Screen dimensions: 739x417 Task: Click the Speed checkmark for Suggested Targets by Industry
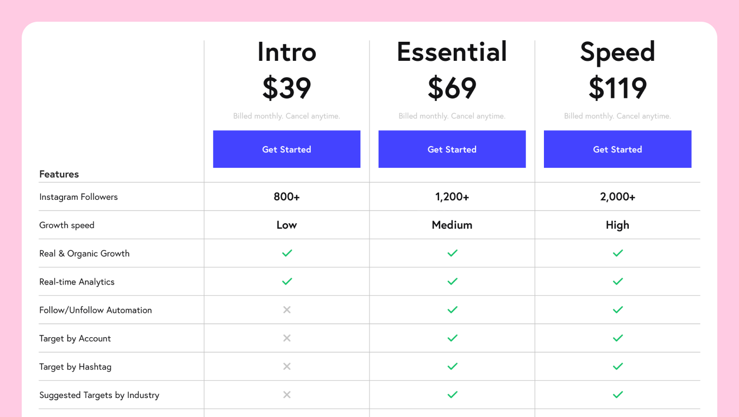(617, 395)
